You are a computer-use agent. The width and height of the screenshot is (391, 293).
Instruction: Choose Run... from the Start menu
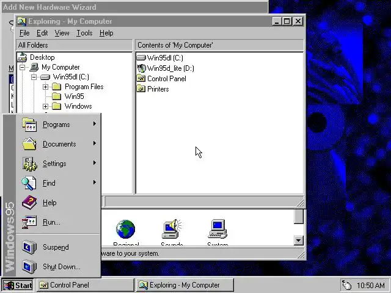59,222
